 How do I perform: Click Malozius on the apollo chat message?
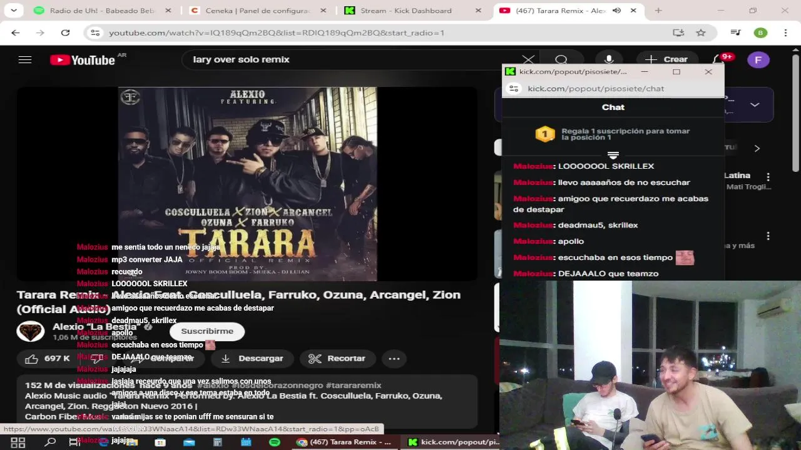(x=533, y=241)
